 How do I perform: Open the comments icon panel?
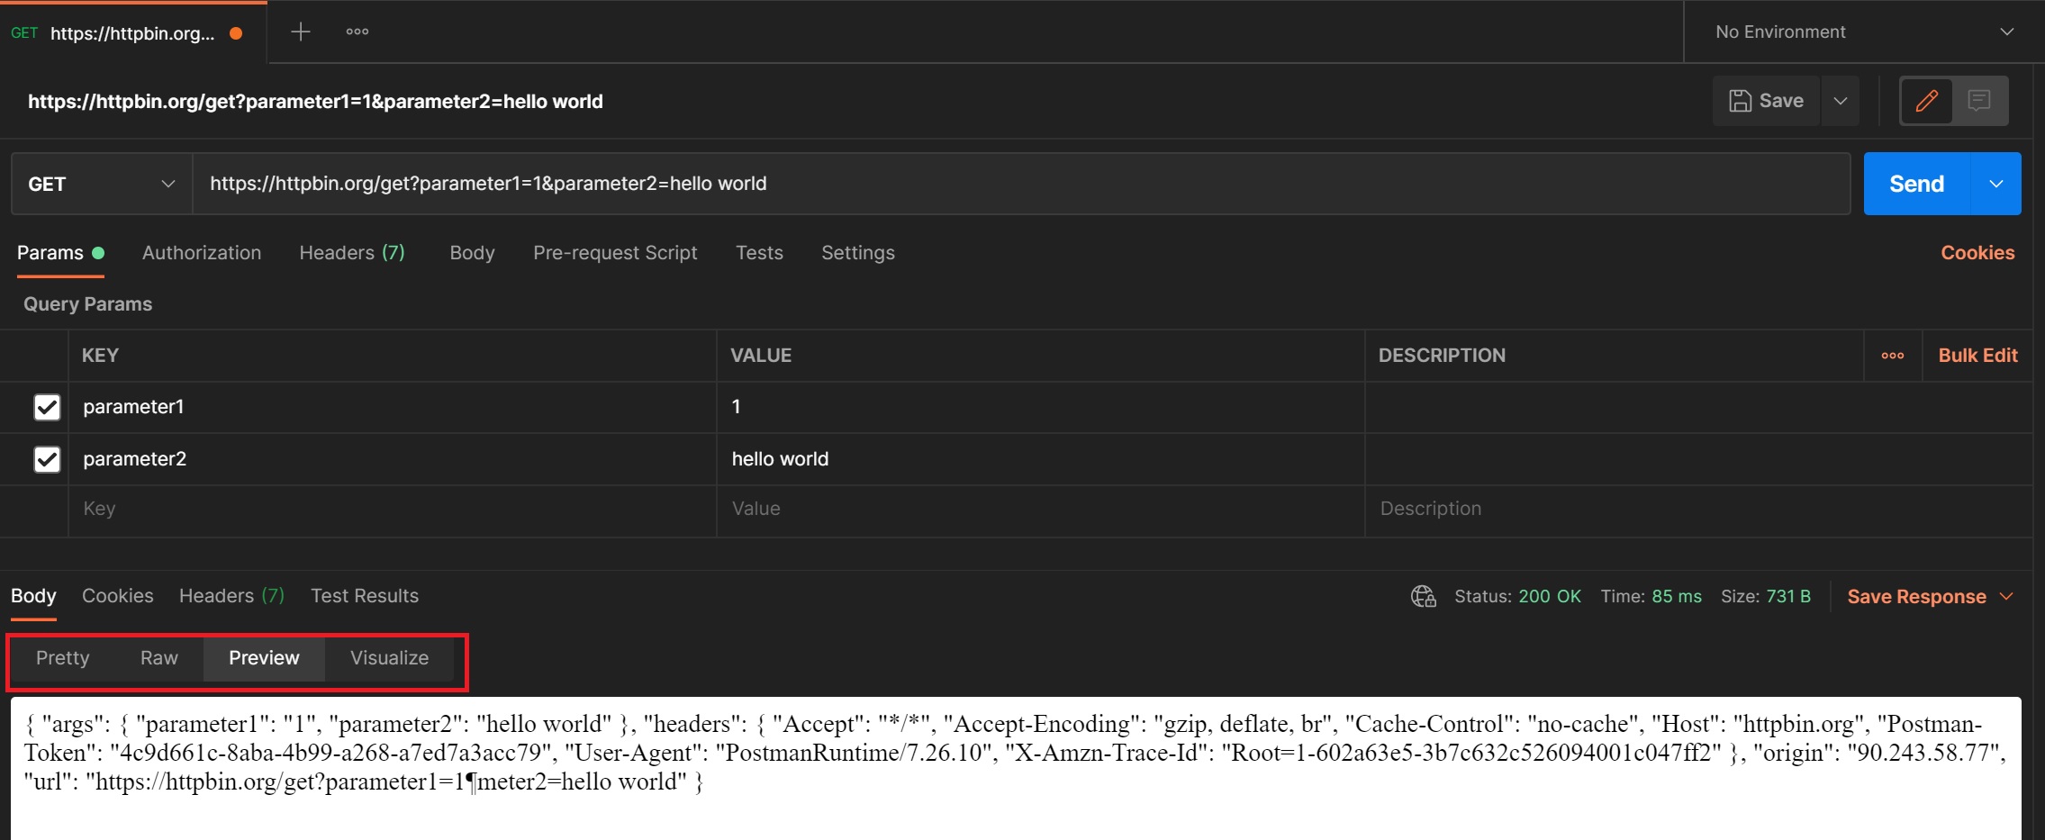1978,101
